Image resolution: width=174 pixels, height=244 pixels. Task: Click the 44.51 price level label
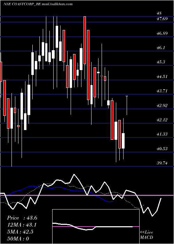(x=162, y=76)
